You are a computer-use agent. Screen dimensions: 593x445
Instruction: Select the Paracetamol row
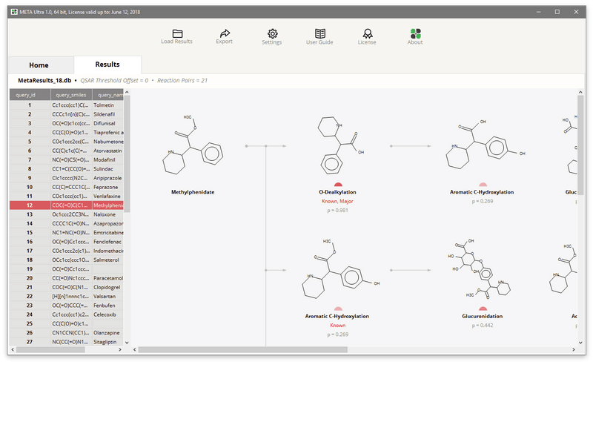[x=67, y=278]
